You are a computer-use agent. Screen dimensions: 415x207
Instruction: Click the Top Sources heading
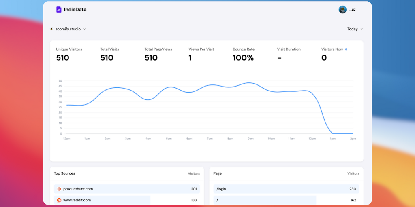[x=64, y=173]
